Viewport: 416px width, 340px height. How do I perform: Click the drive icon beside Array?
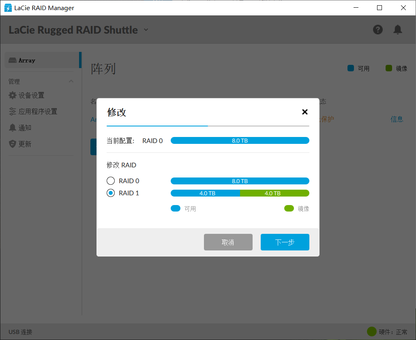[13, 60]
